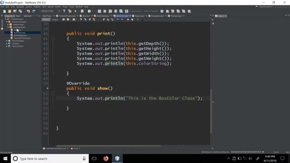Click the BoxColor breadcrumb at editor bottom

click(x=56, y=149)
